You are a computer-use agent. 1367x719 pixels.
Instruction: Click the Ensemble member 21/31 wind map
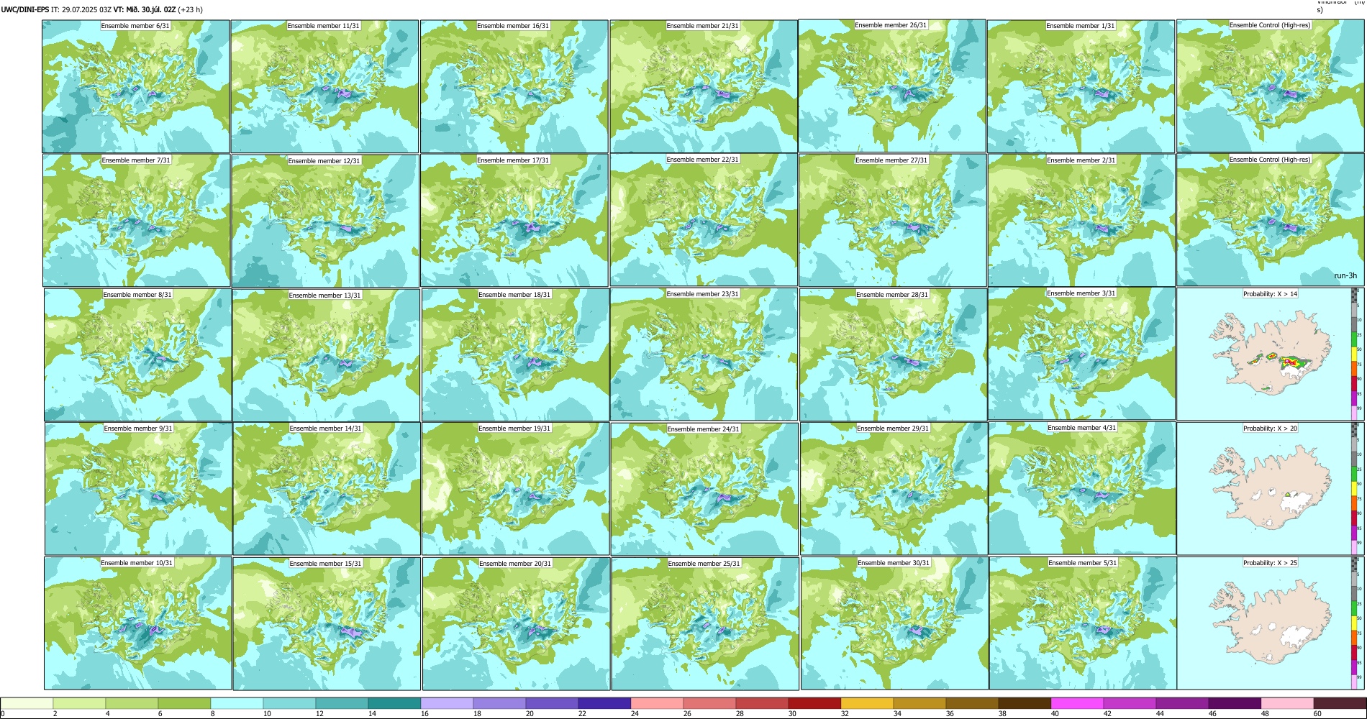coord(704,86)
